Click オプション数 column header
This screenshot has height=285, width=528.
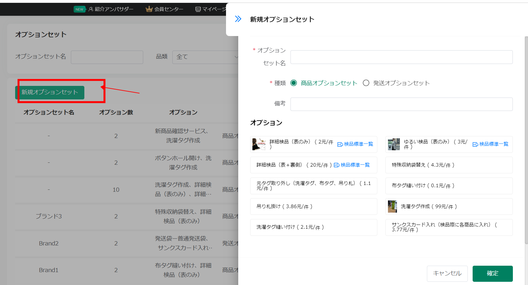point(116,112)
